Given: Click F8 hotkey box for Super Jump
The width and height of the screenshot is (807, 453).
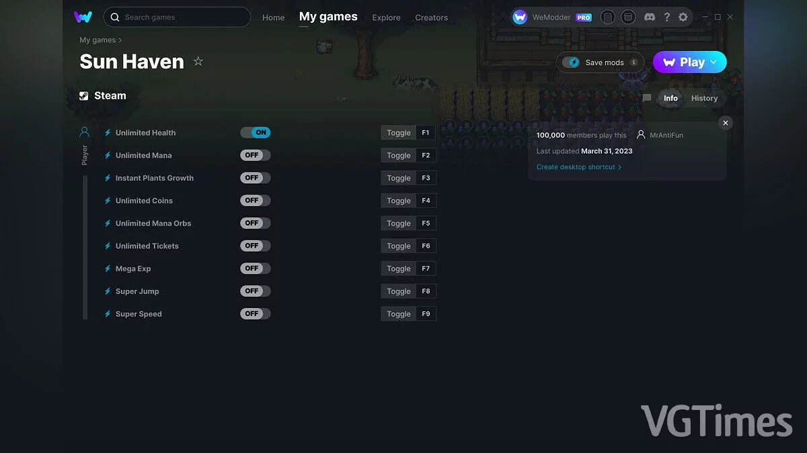Looking at the screenshot, I should (426, 291).
